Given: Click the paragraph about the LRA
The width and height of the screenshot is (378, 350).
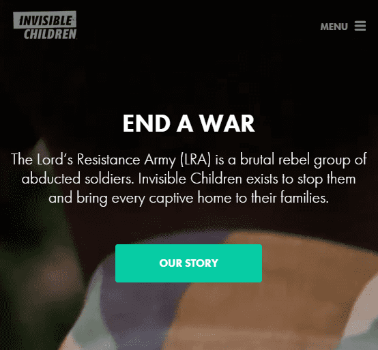Looking at the screenshot, I should click(x=189, y=179).
